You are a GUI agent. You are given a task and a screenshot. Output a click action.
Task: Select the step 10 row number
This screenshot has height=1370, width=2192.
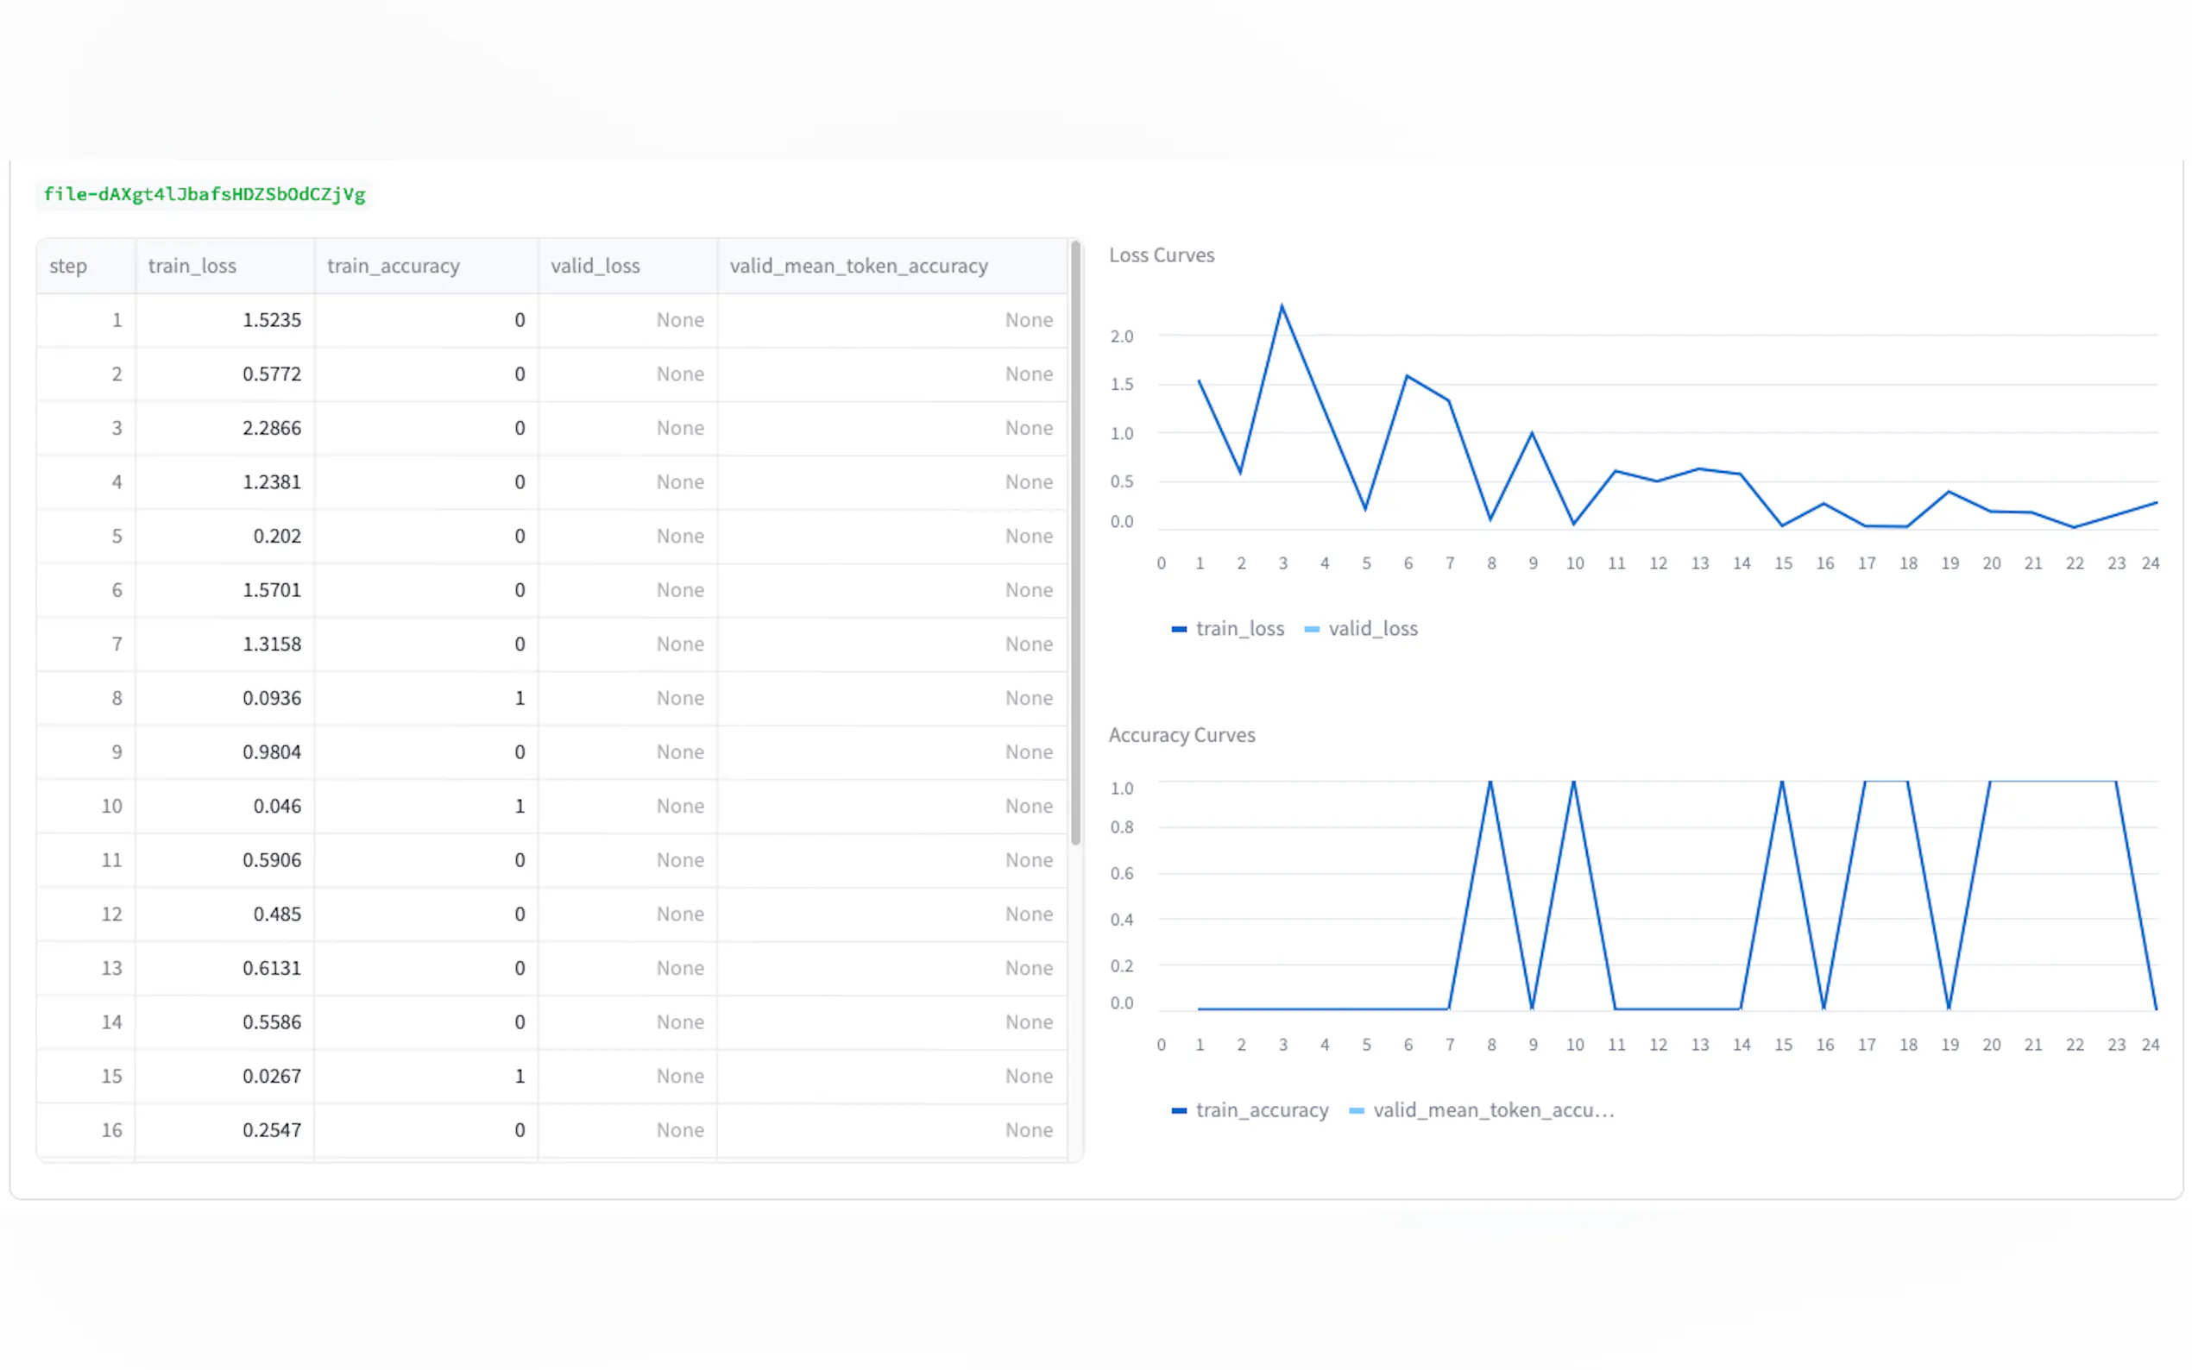pos(110,806)
